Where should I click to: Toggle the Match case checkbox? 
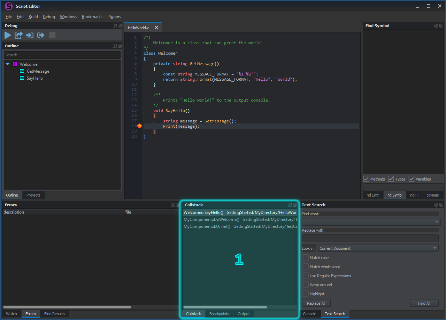(x=306, y=258)
